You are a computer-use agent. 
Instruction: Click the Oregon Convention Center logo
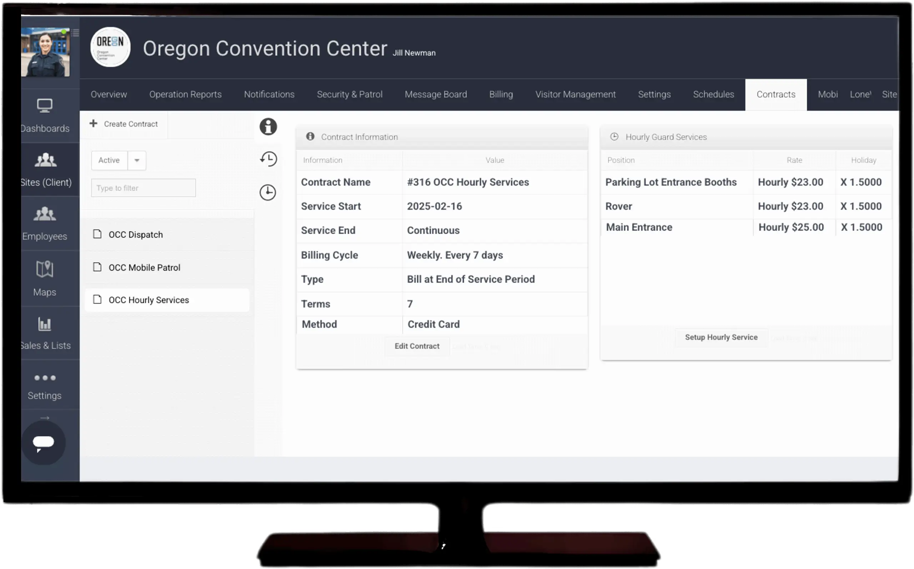110,47
